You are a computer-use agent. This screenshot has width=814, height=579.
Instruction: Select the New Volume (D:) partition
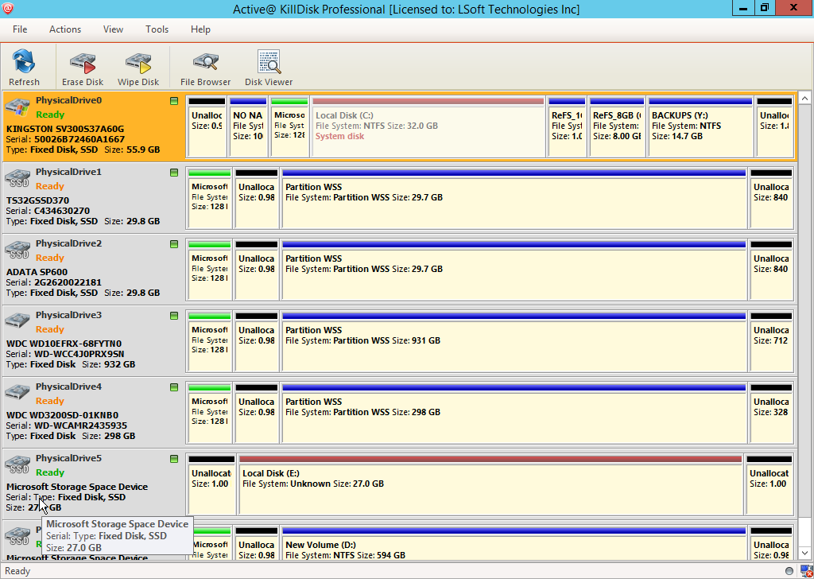tap(514, 544)
